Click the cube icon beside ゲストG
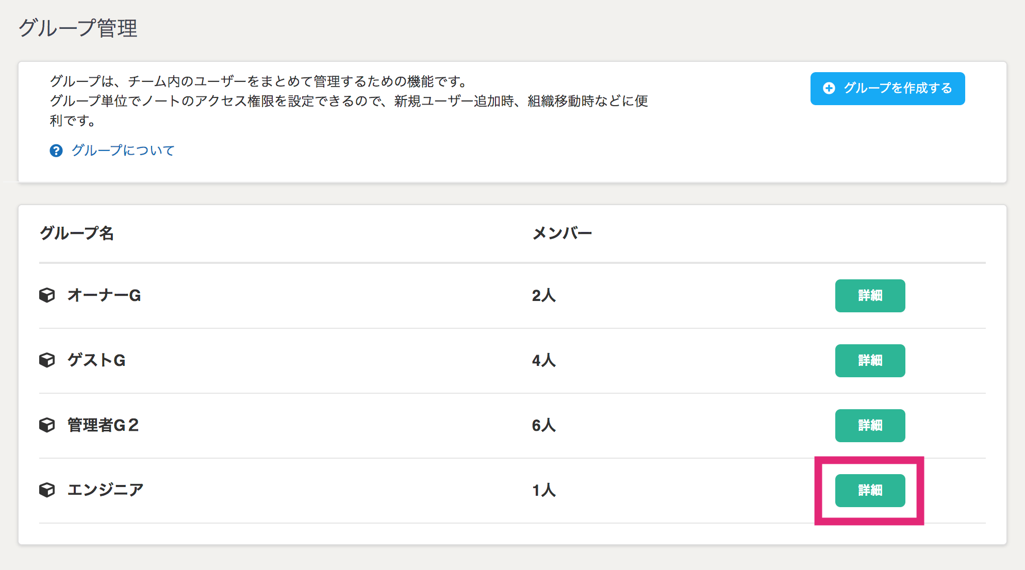1025x570 pixels. pyautogui.click(x=47, y=360)
